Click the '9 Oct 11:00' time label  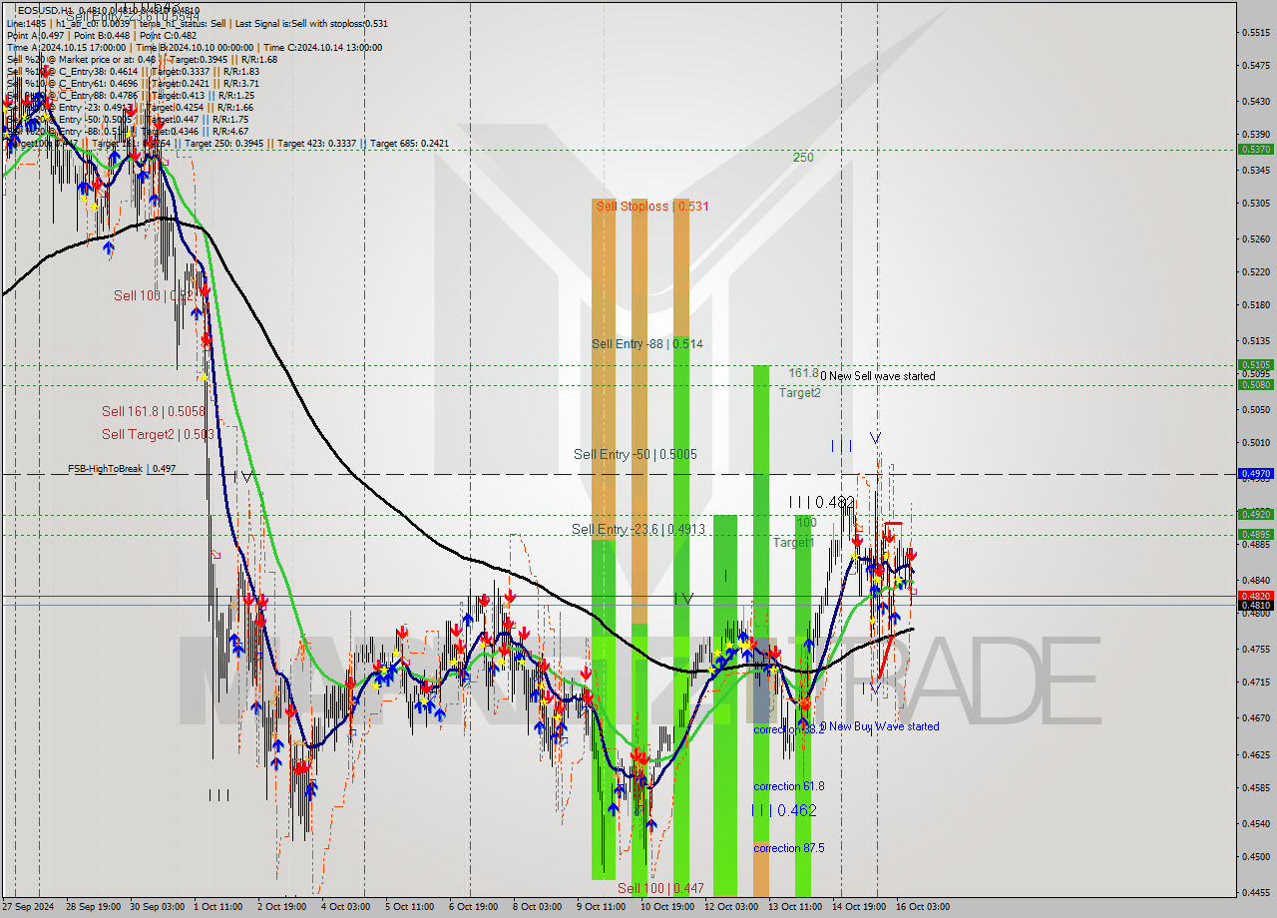(x=602, y=907)
